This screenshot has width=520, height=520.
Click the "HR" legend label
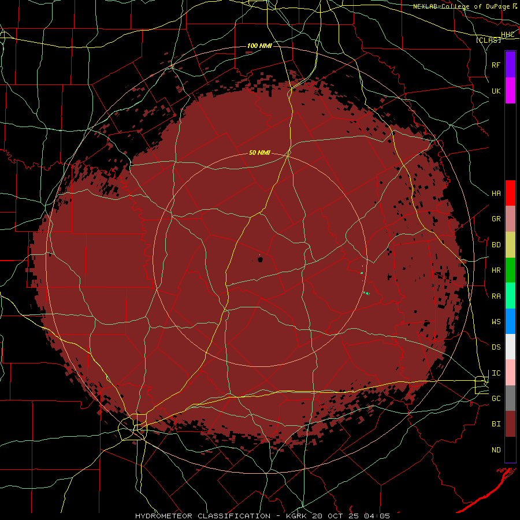496,270
